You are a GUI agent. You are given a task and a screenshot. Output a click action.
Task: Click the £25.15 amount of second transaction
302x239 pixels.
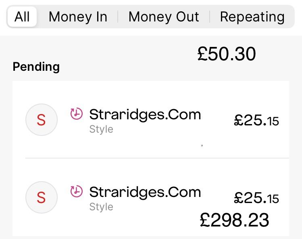coord(256,198)
